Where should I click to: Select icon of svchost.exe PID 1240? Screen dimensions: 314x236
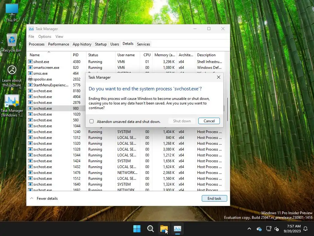coord(30,132)
